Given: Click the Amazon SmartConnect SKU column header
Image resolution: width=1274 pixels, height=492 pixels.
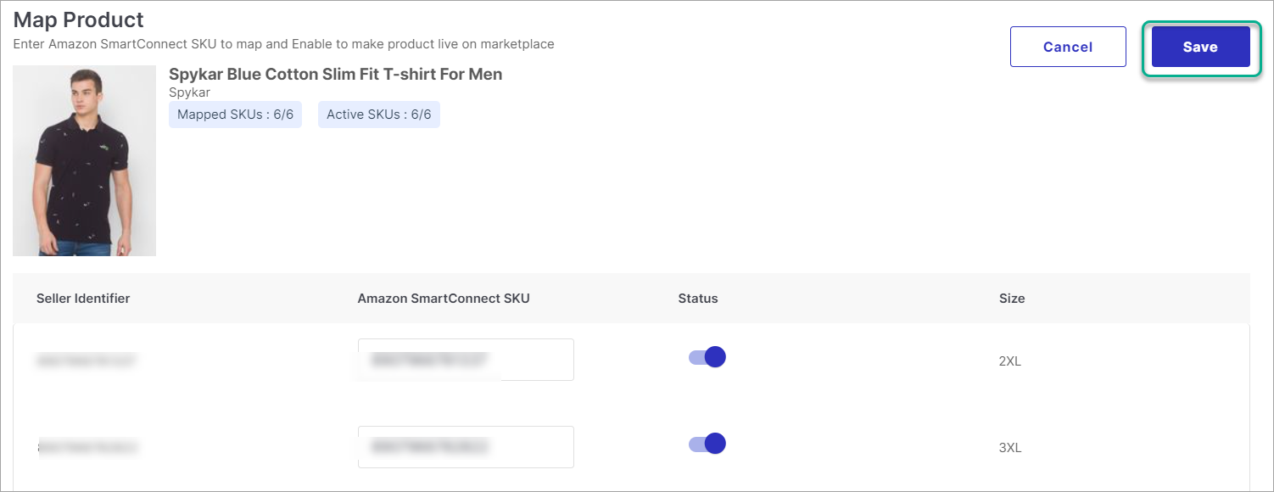Looking at the screenshot, I should coord(444,299).
